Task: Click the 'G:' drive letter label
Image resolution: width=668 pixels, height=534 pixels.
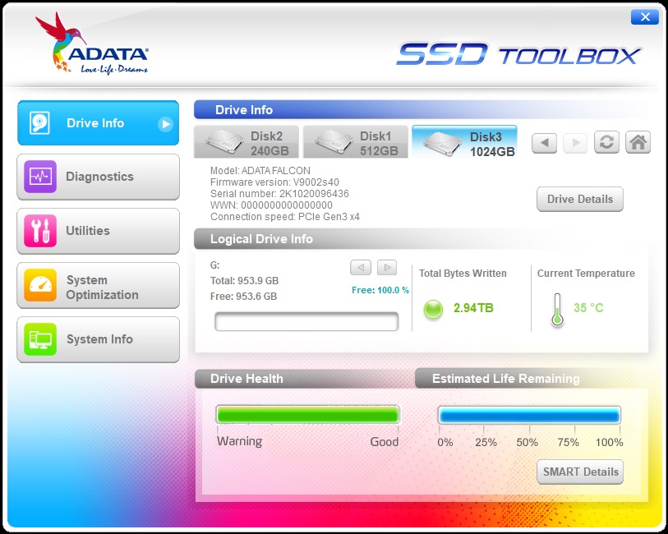Action: pyautogui.click(x=215, y=265)
